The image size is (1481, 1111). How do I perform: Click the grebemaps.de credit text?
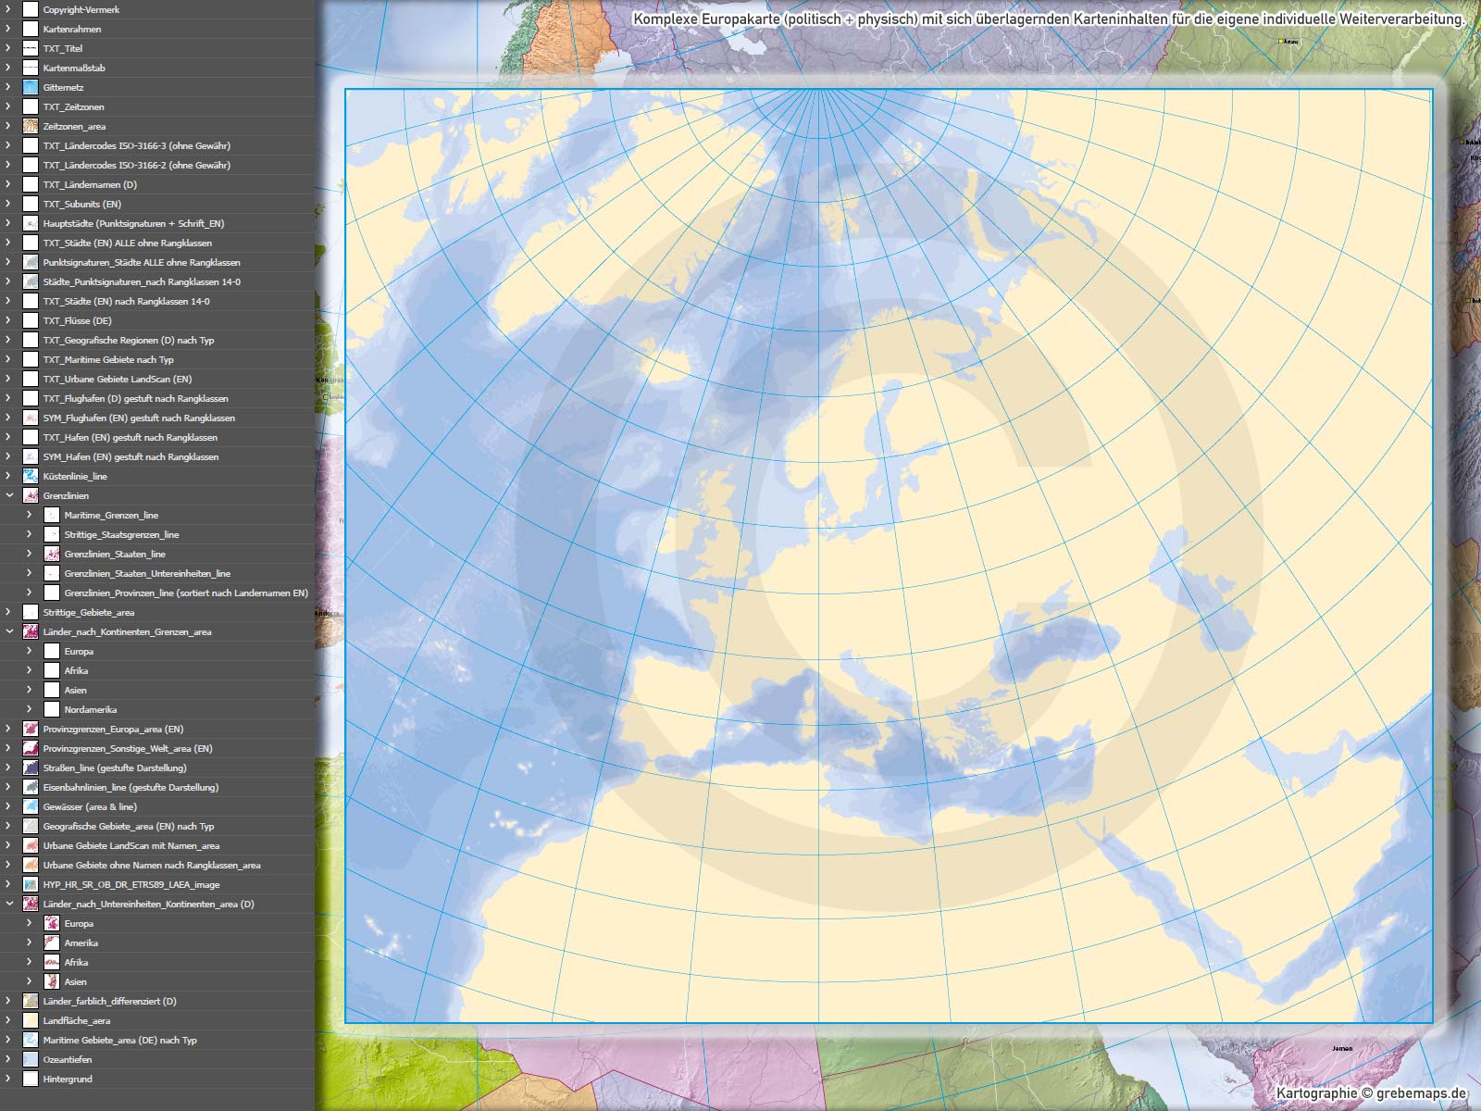[x=1421, y=1093]
